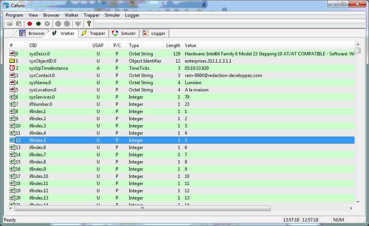
Task: Open the Program menu
Action: 14,15
